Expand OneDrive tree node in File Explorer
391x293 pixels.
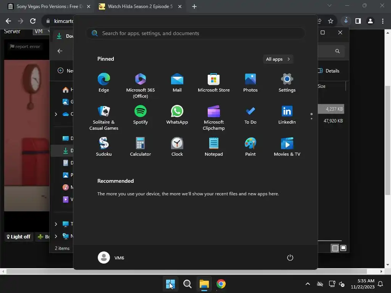coord(56,114)
